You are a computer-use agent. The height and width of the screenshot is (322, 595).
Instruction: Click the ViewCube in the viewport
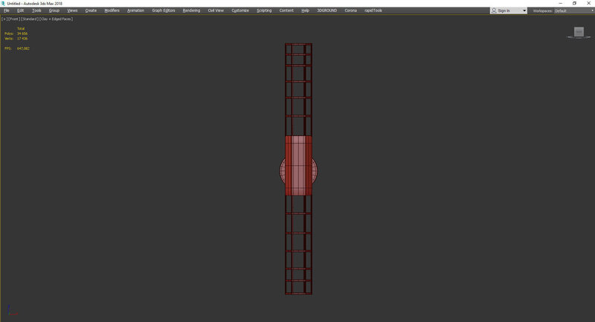click(579, 32)
